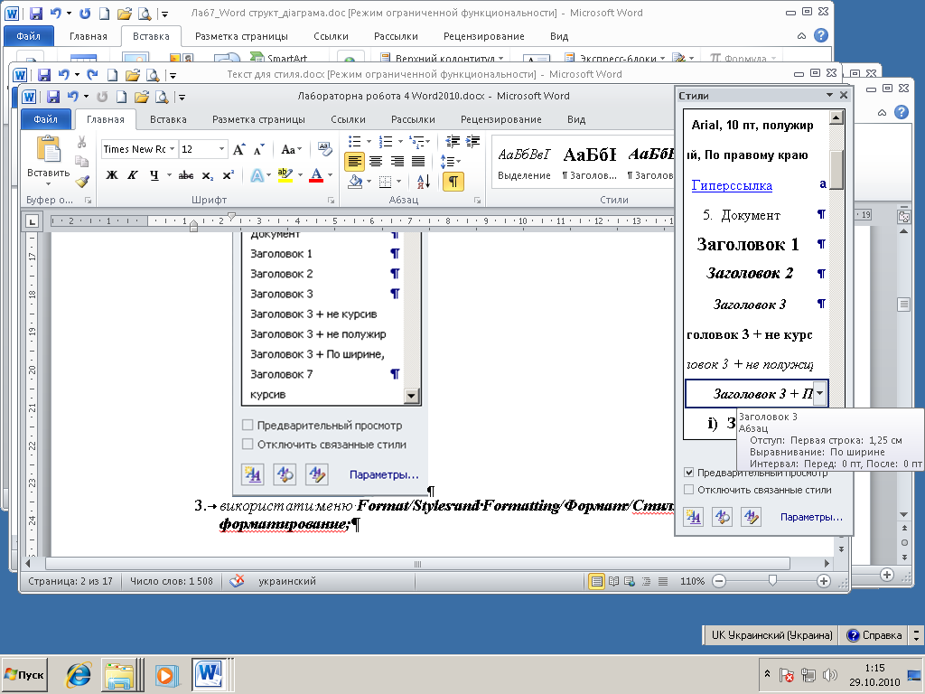Increase font size with the grow font icon
Image resolution: width=925 pixels, height=694 pixels.
[x=238, y=149]
